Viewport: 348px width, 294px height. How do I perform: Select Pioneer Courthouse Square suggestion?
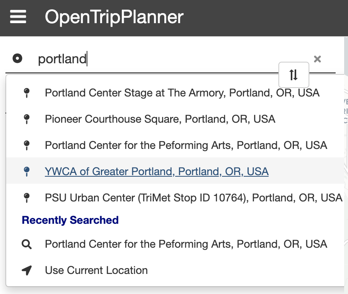[x=160, y=119]
